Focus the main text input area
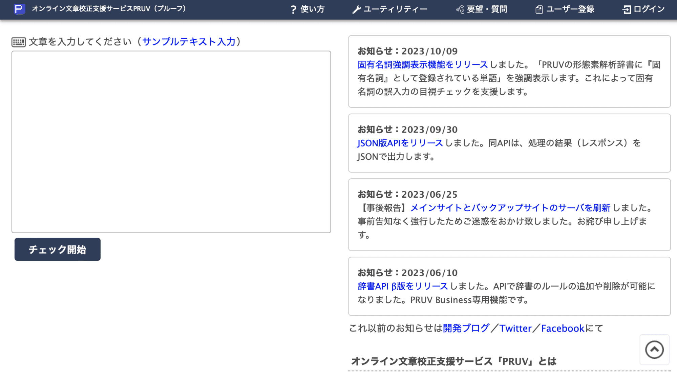The image size is (677, 378). coord(171,142)
